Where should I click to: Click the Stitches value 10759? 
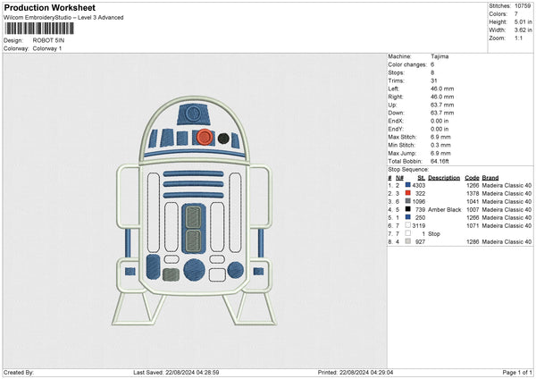tap(523, 7)
